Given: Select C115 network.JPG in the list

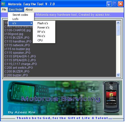Looking at the screenshot, I should [x=17, y=45].
